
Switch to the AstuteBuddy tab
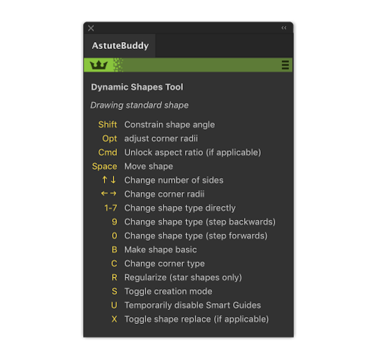(x=120, y=45)
